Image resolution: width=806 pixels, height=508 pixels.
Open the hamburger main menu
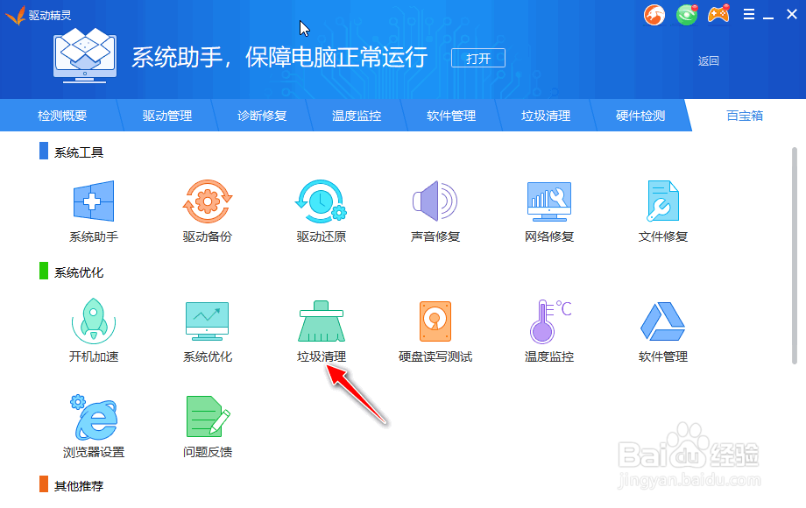tap(749, 14)
